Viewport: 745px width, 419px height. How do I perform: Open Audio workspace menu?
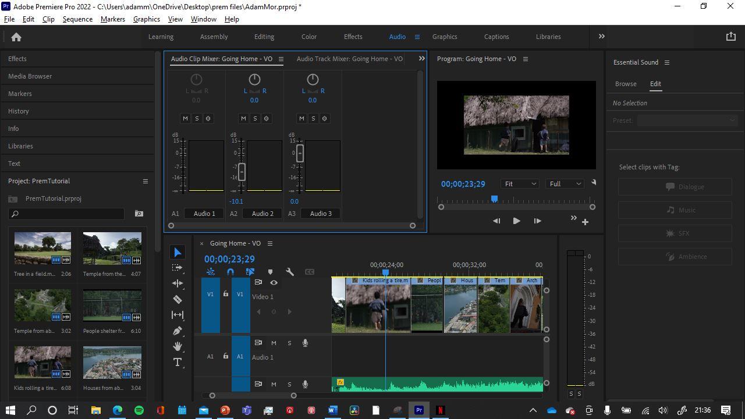click(x=417, y=37)
